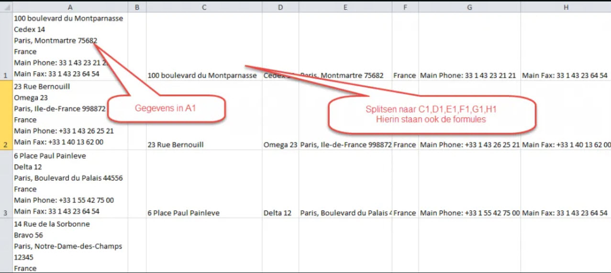Select column C header
Viewport: 611px width, 273px height.
[204, 7]
